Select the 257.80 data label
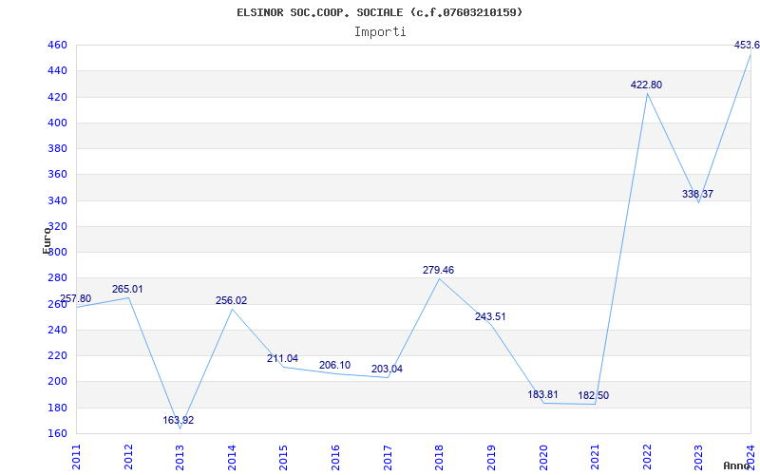Image resolution: width=760 pixels, height=475 pixels. pyautogui.click(x=76, y=298)
